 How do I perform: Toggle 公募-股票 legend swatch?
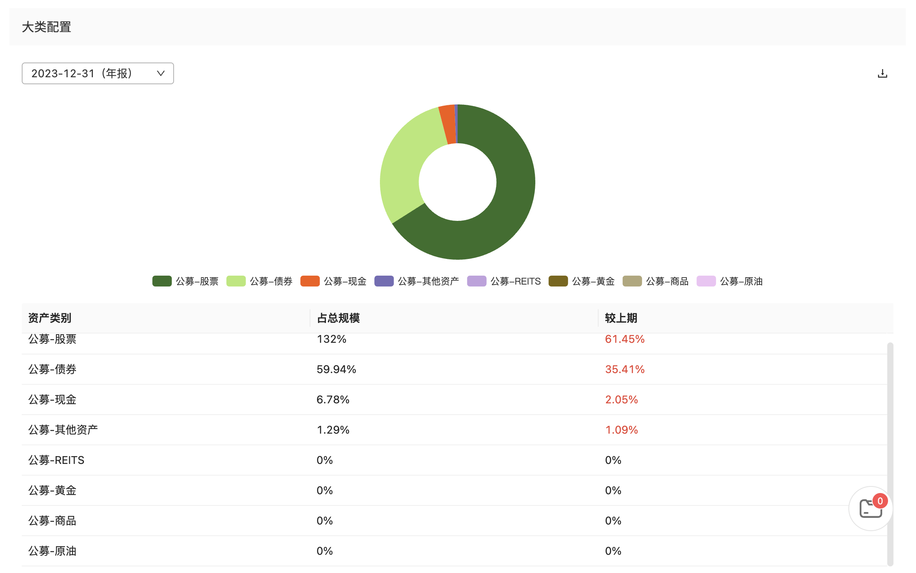coord(162,281)
